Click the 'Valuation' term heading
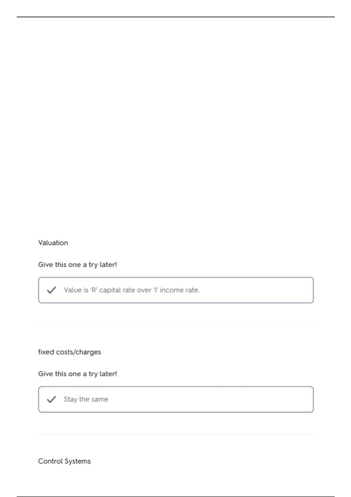The height and width of the screenshot is (497, 351). 53,243
